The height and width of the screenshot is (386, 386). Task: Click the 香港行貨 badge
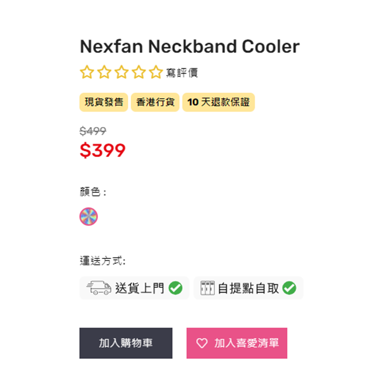[155, 102]
